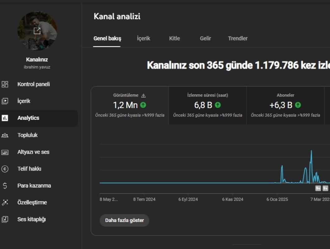This screenshot has width=330, height=249.
Task: Select the İçerik video library icon
Action: 5,101
